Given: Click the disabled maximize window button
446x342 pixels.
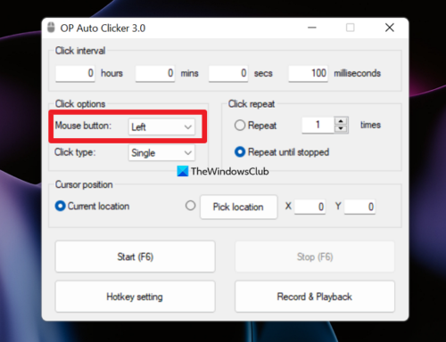Looking at the screenshot, I should [351, 28].
